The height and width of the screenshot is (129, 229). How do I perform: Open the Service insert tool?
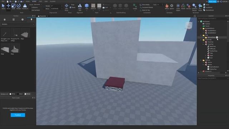click(189, 6)
